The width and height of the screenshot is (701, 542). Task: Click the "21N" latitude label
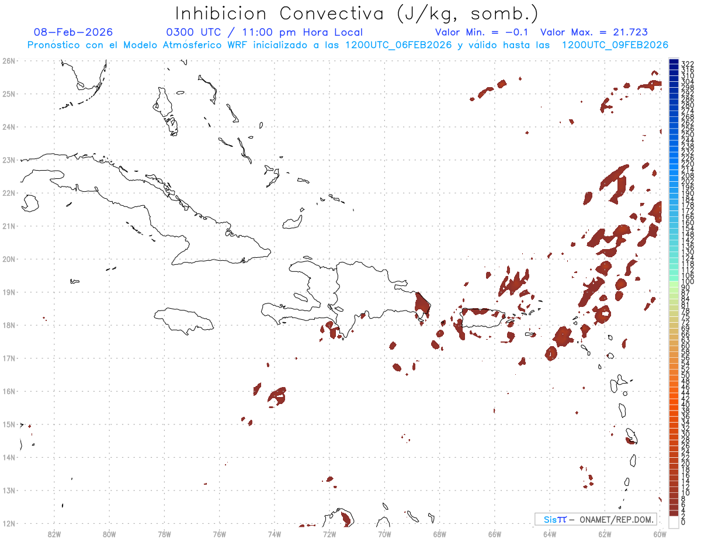(x=8, y=226)
